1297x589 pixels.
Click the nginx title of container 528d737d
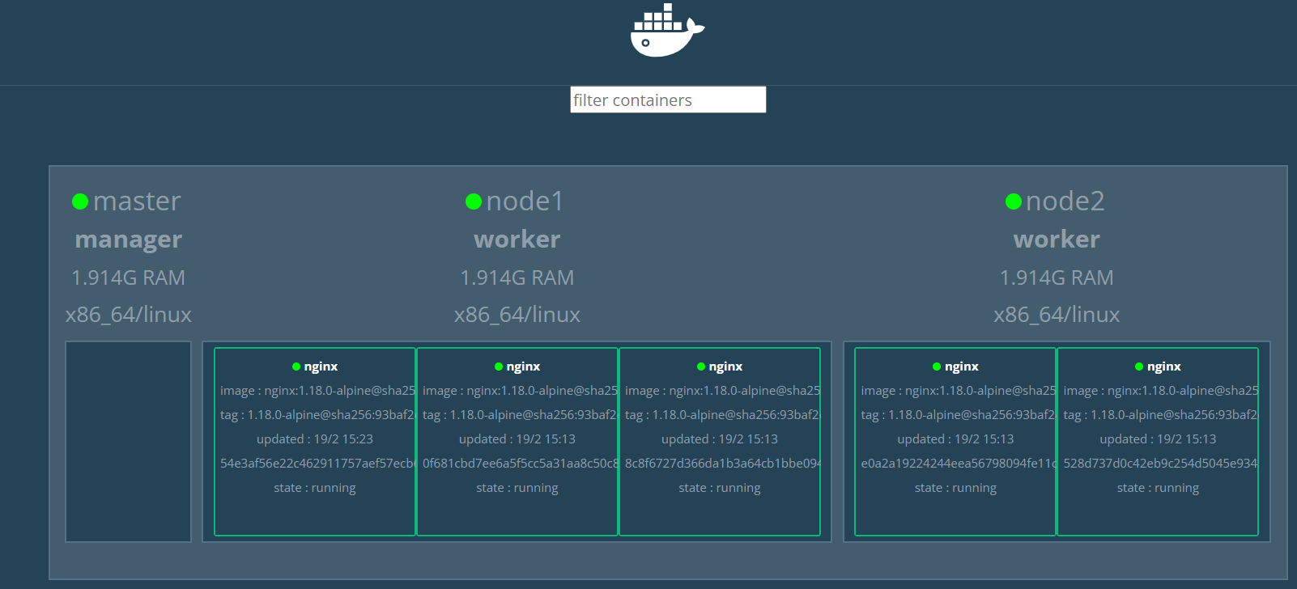1164,367
